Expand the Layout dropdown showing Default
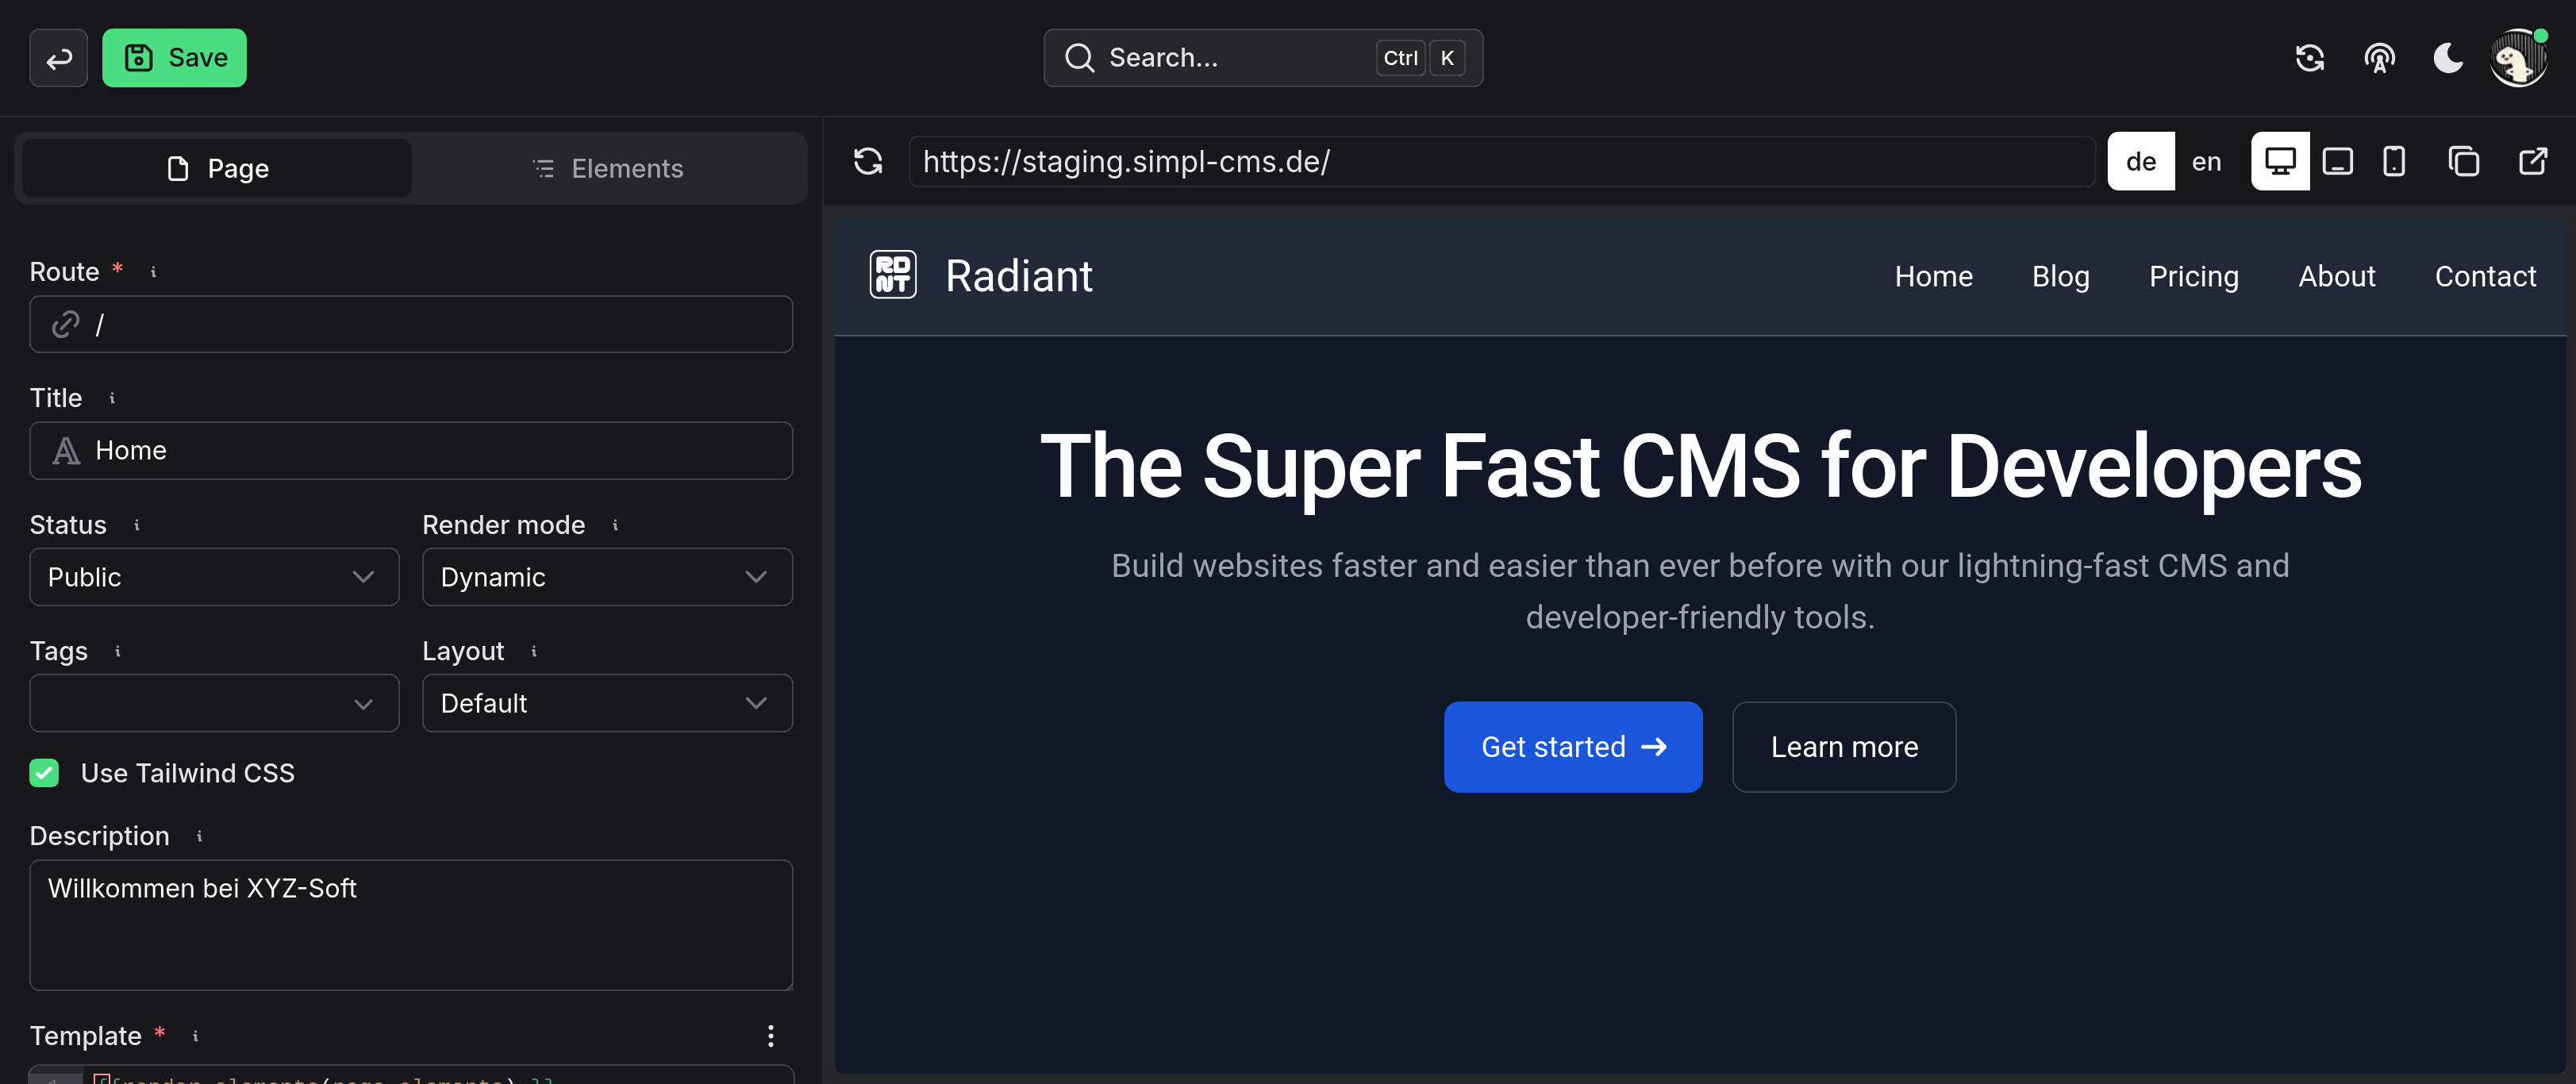Viewport: 2576px width, 1084px height. tap(607, 703)
